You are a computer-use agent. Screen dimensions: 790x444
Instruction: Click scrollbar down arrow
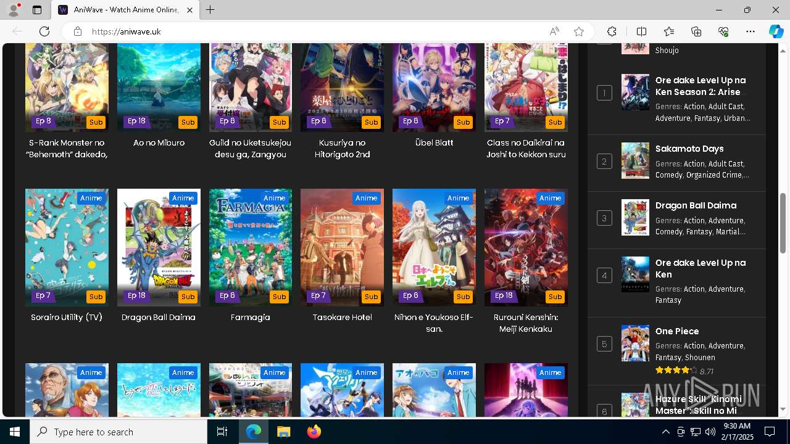click(x=783, y=409)
